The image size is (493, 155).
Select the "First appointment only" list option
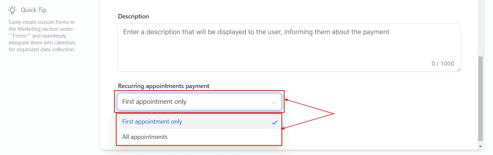152,122
